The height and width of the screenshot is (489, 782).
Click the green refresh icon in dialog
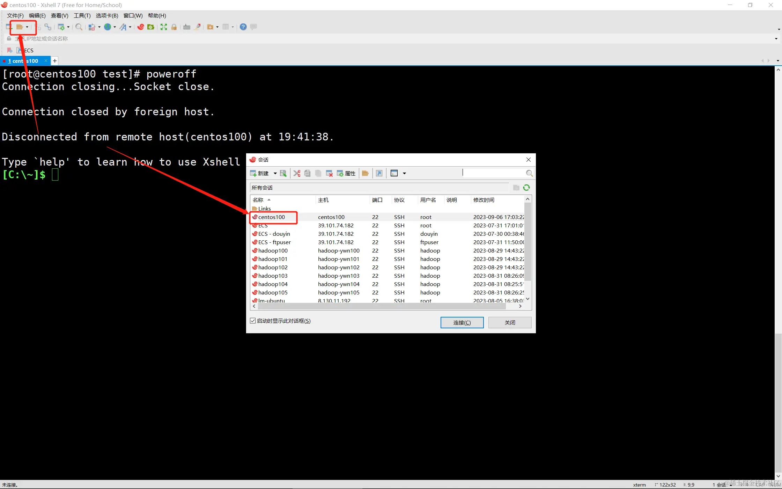pos(526,188)
